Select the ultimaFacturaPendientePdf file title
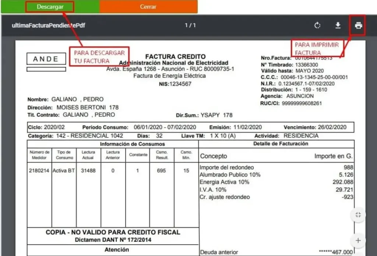The width and height of the screenshot is (377, 256). pos(48,25)
